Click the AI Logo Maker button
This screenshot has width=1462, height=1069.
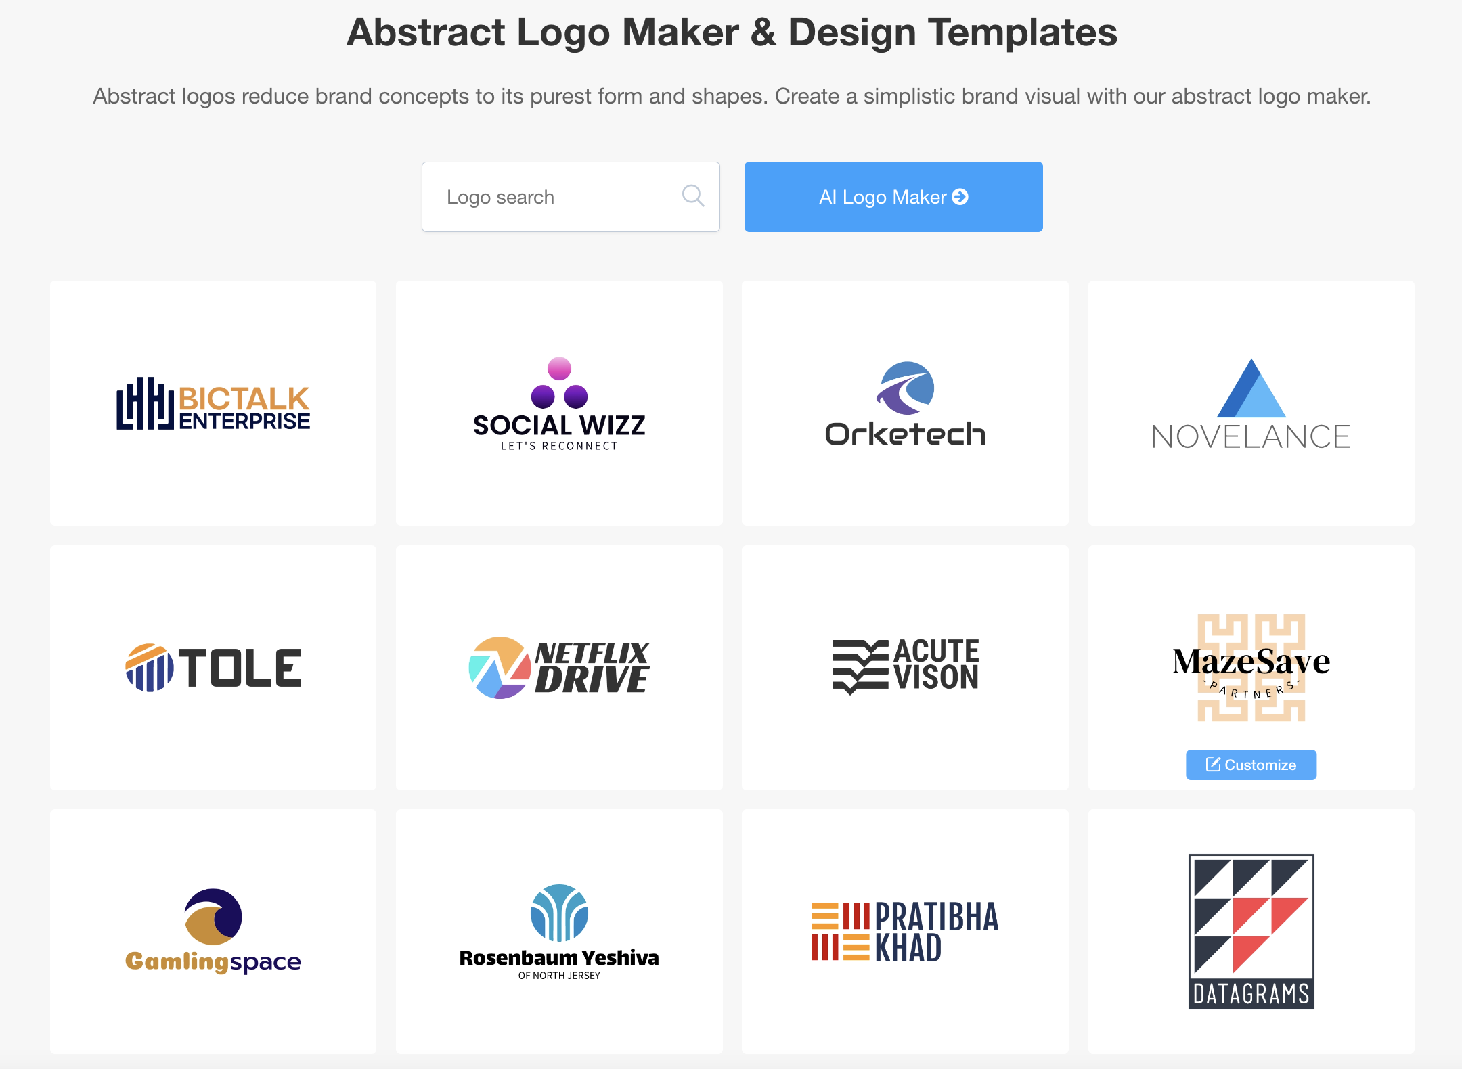(x=893, y=197)
